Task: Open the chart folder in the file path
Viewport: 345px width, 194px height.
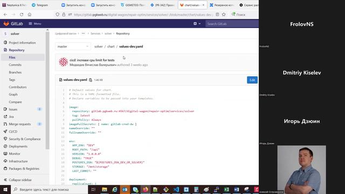Action: (x=111, y=46)
